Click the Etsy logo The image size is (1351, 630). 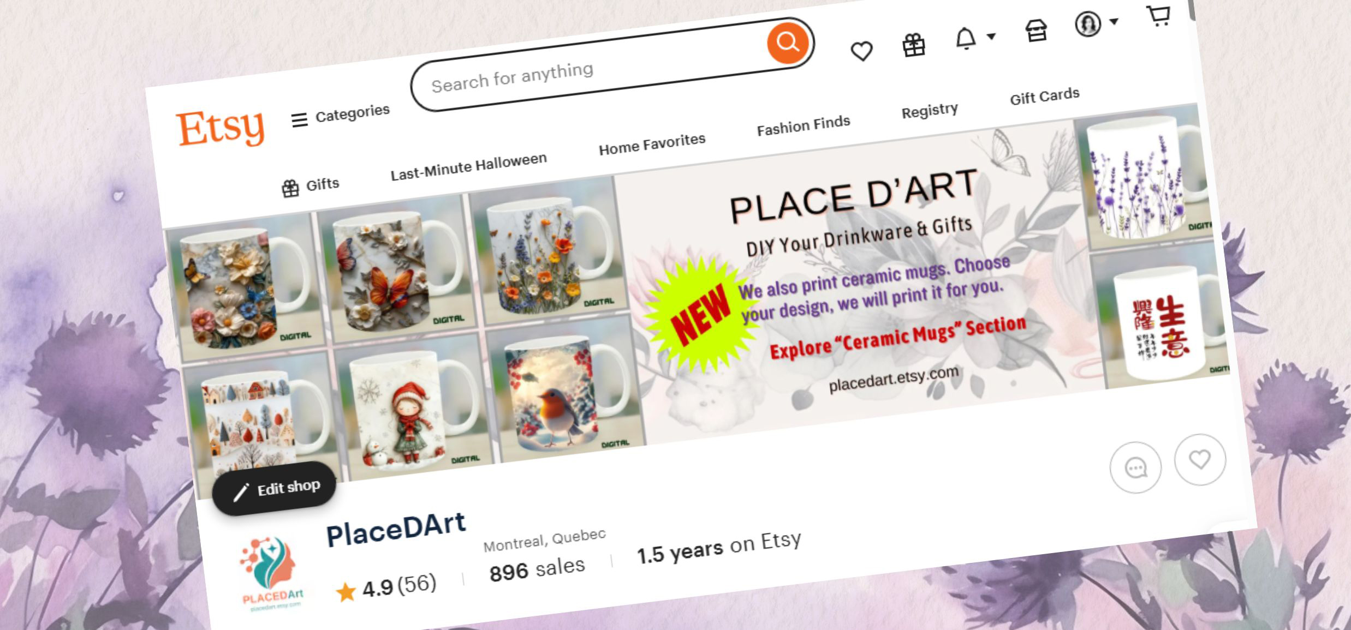tap(220, 128)
